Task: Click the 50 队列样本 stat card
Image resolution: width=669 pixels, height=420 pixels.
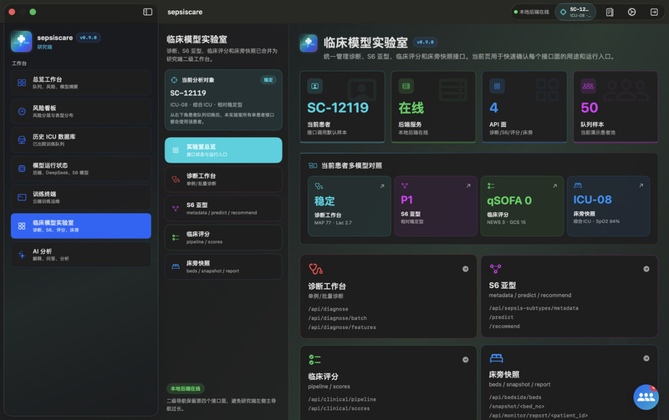Action: (615, 107)
